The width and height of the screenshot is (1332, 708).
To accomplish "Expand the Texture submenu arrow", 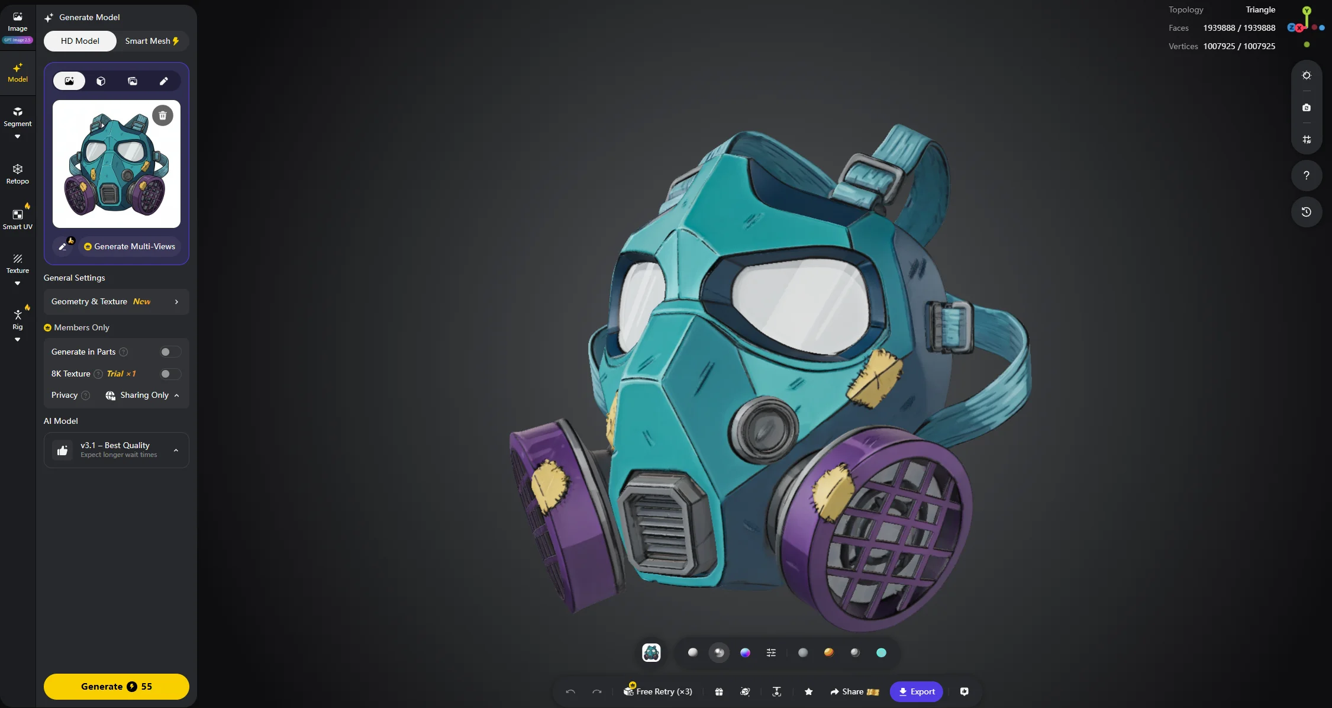I will click(18, 284).
